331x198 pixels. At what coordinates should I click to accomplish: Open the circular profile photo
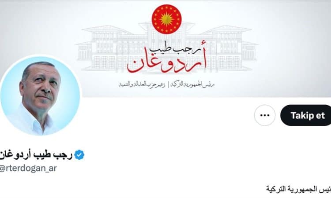click(40, 96)
